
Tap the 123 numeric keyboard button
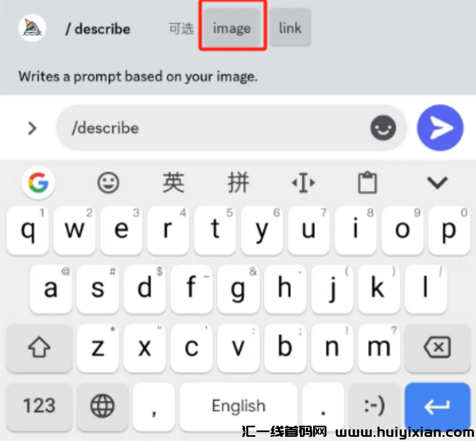tap(39, 406)
